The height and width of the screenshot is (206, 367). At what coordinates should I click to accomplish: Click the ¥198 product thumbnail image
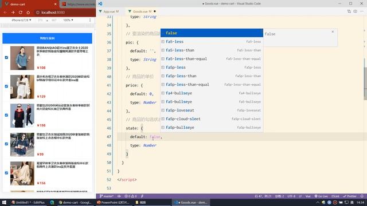(22, 116)
